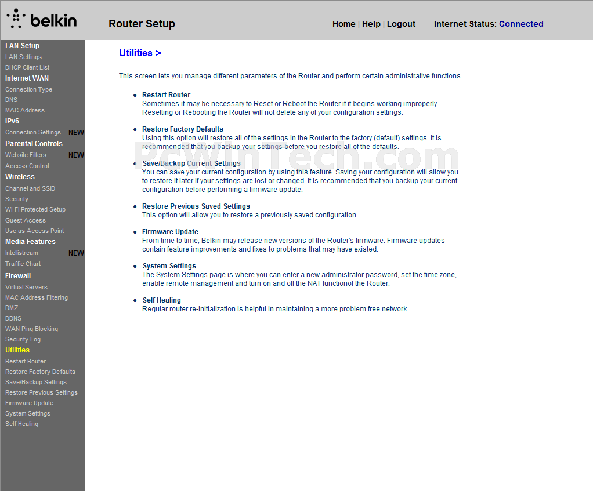Click Firewall sidebar heading
The image size is (593, 491).
(x=18, y=276)
